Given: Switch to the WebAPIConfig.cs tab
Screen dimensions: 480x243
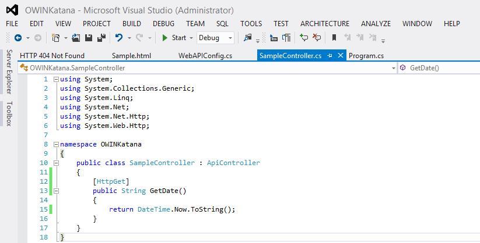Looking at the screenshot, I should click(x=205, y=56).
